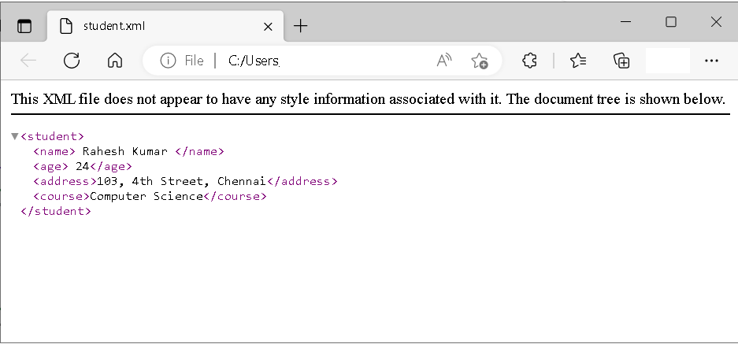738x344 pixels.
Task: Open the Favorites list
Action: (578, 61)
